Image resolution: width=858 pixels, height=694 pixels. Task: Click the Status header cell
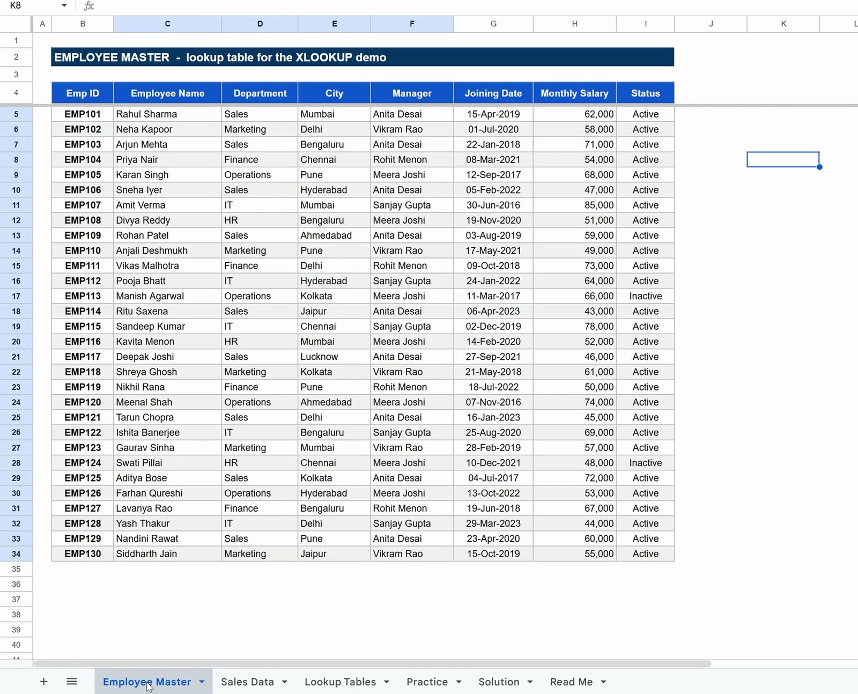pyautogui.click(x=646, y=93)
